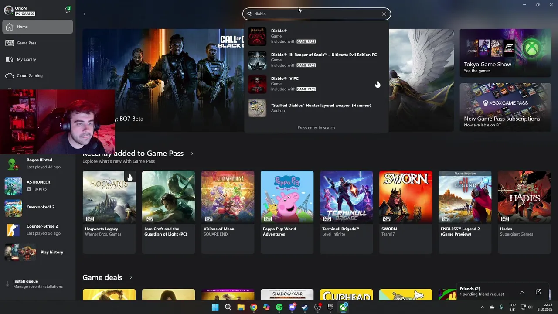Open the Hogwarts Legacy game card
This screenshot has height=314, width=558.
pos(109,212)
